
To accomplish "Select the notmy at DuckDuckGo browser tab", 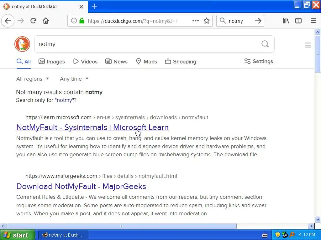I will 44,7.
